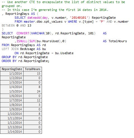The height and width of the screenshot is (138, 134).
Task: Click TotalHours value 0 for 1/14/2014
Action: click(x=32, y=132)
